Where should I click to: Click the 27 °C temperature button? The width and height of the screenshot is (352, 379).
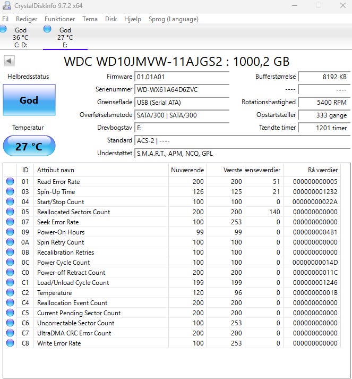(29, 146)
